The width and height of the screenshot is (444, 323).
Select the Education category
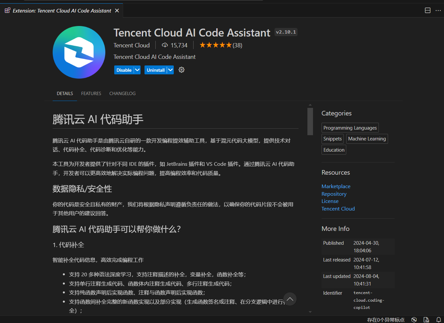point(334,150)
